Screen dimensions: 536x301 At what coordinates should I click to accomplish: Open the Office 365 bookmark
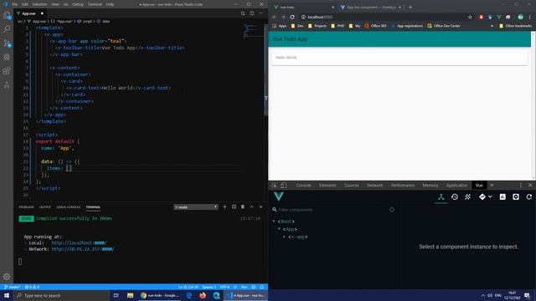(375, 26)
